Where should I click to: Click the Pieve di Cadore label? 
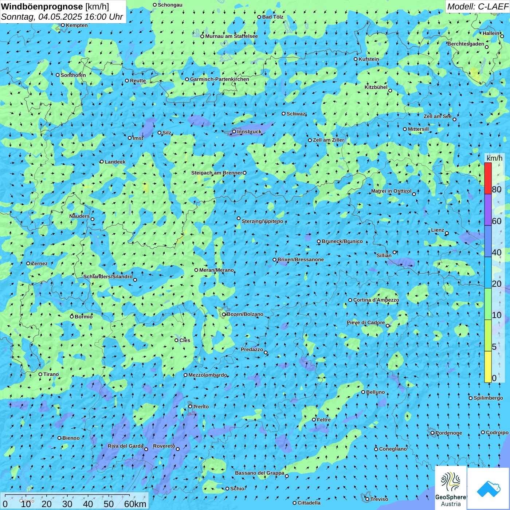(366, 322)
